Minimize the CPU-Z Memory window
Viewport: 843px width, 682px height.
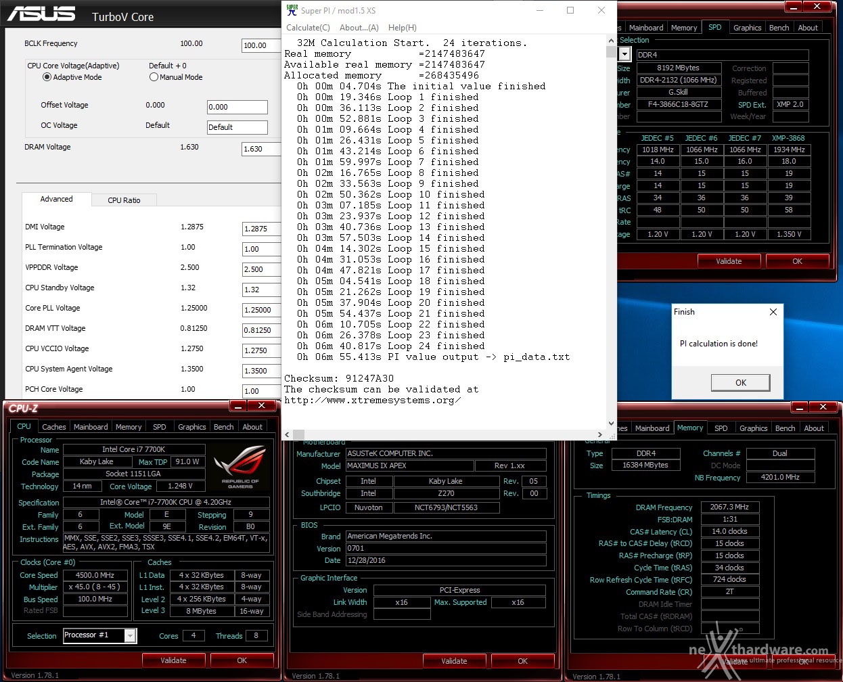[x=800, y=407]
